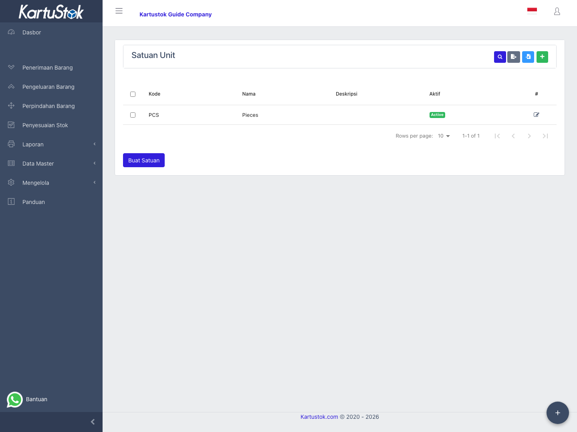Expand the Data Master submenu chevron

point(95,163)
